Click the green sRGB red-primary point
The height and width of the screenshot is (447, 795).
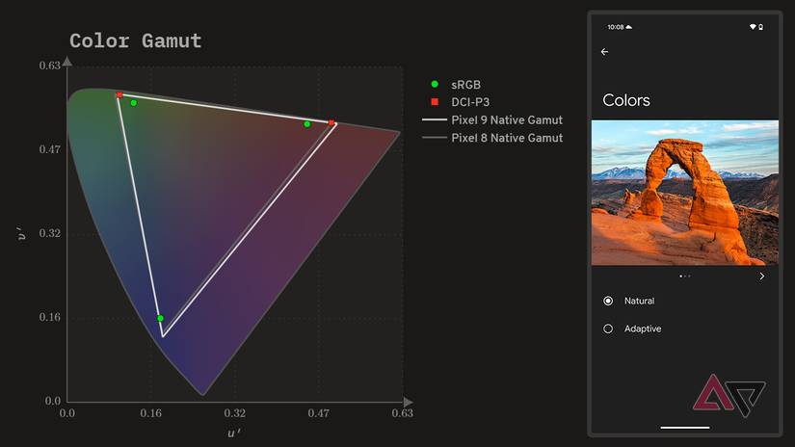pyautogui.click(x=306, y=124)
